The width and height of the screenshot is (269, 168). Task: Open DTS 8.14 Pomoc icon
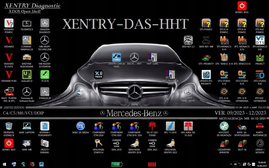click(x=224, y=23)
